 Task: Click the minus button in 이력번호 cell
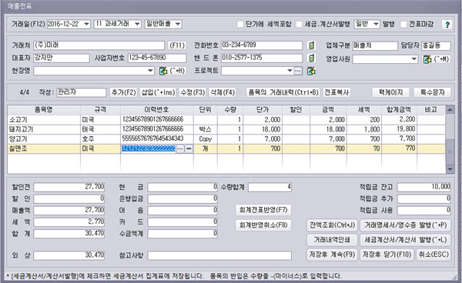189,149
